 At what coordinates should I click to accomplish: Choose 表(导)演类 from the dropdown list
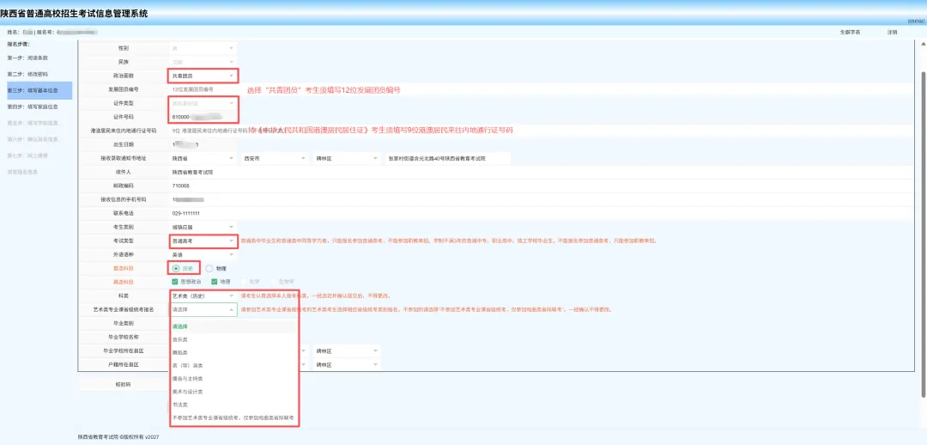point(233,366)
